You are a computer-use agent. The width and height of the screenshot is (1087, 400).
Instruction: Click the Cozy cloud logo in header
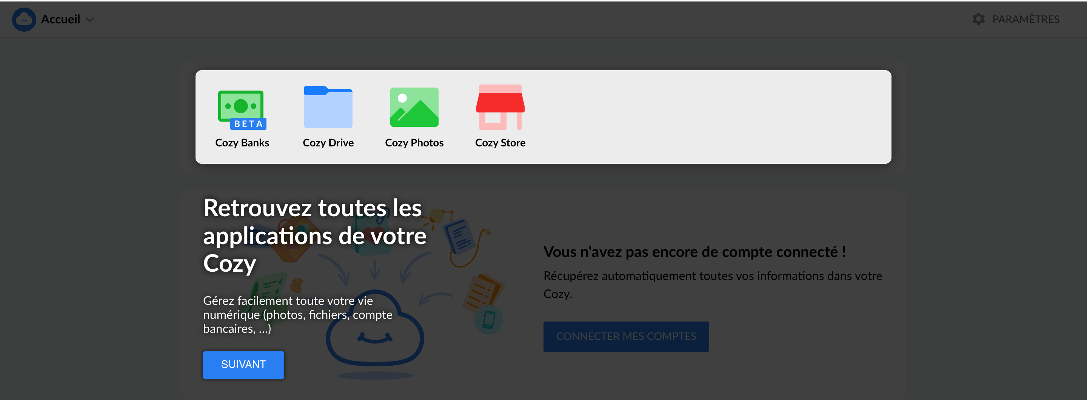tap(24, 19)
